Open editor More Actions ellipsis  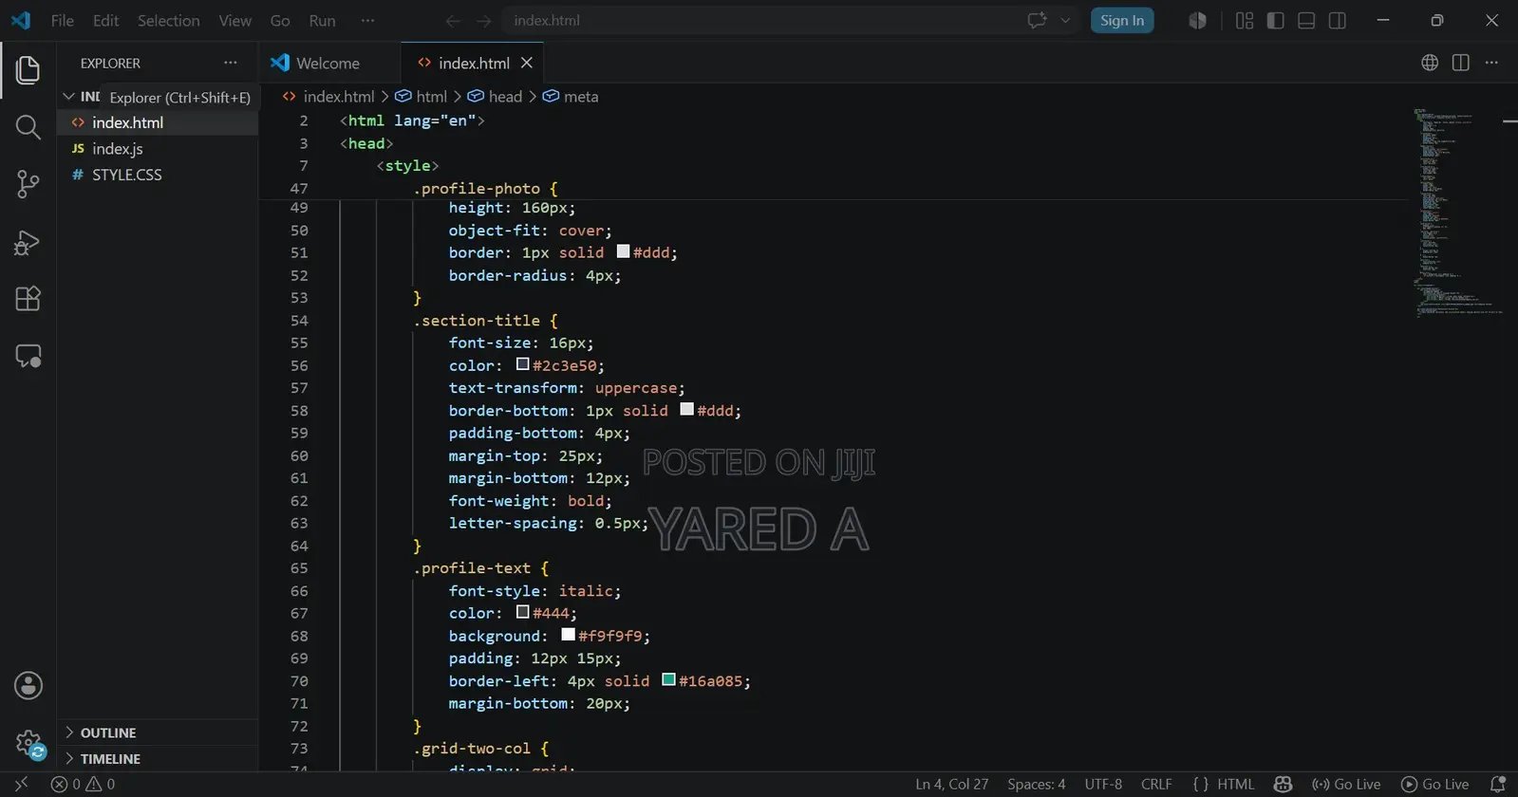(x=1491, y=63)
